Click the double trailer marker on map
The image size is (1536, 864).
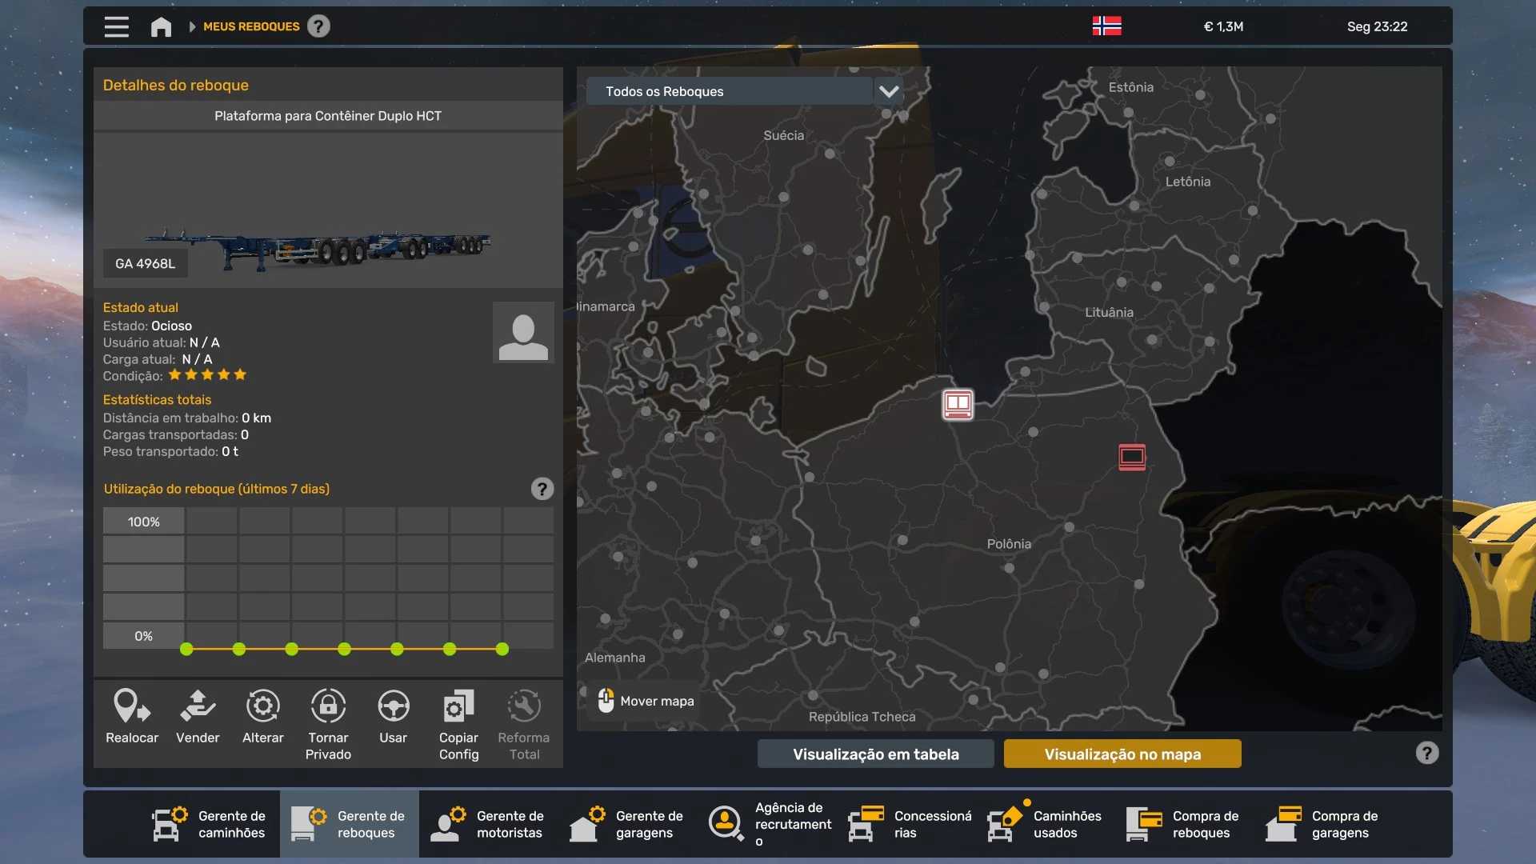pyautogui.click(x=958, y=405)
